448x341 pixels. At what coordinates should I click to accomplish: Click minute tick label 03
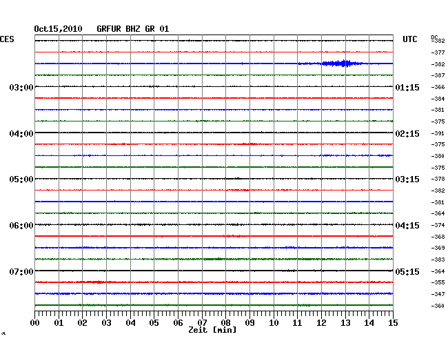pos(107,323)
